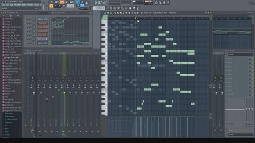The height and width of the screenshot is (143, 255).
Task: Click the Orchestral channel button in channel rack
Action: [x=43, y=23]
